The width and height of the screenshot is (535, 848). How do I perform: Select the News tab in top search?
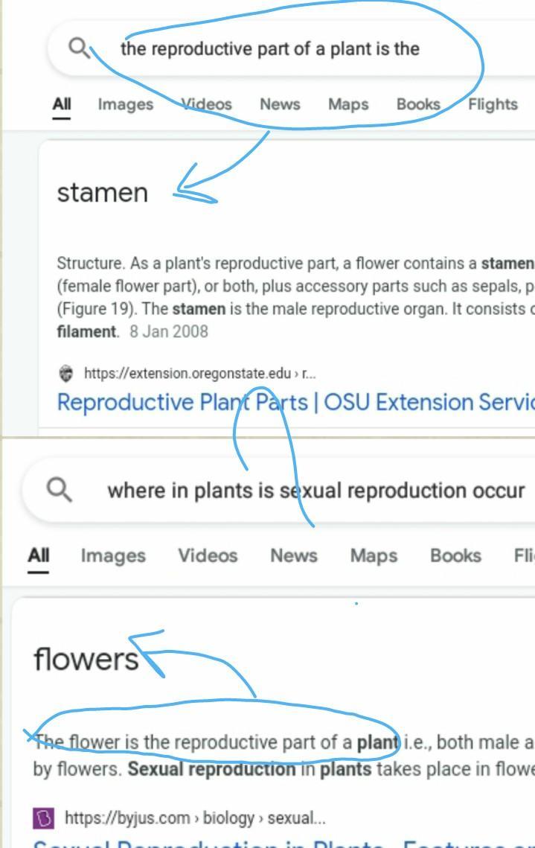click(x=280, y=104)
